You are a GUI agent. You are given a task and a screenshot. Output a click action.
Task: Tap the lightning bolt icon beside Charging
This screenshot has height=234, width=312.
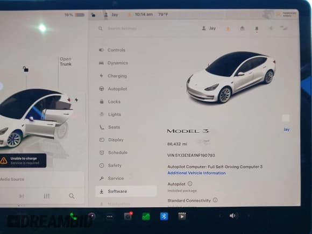(x=102, y=76)
